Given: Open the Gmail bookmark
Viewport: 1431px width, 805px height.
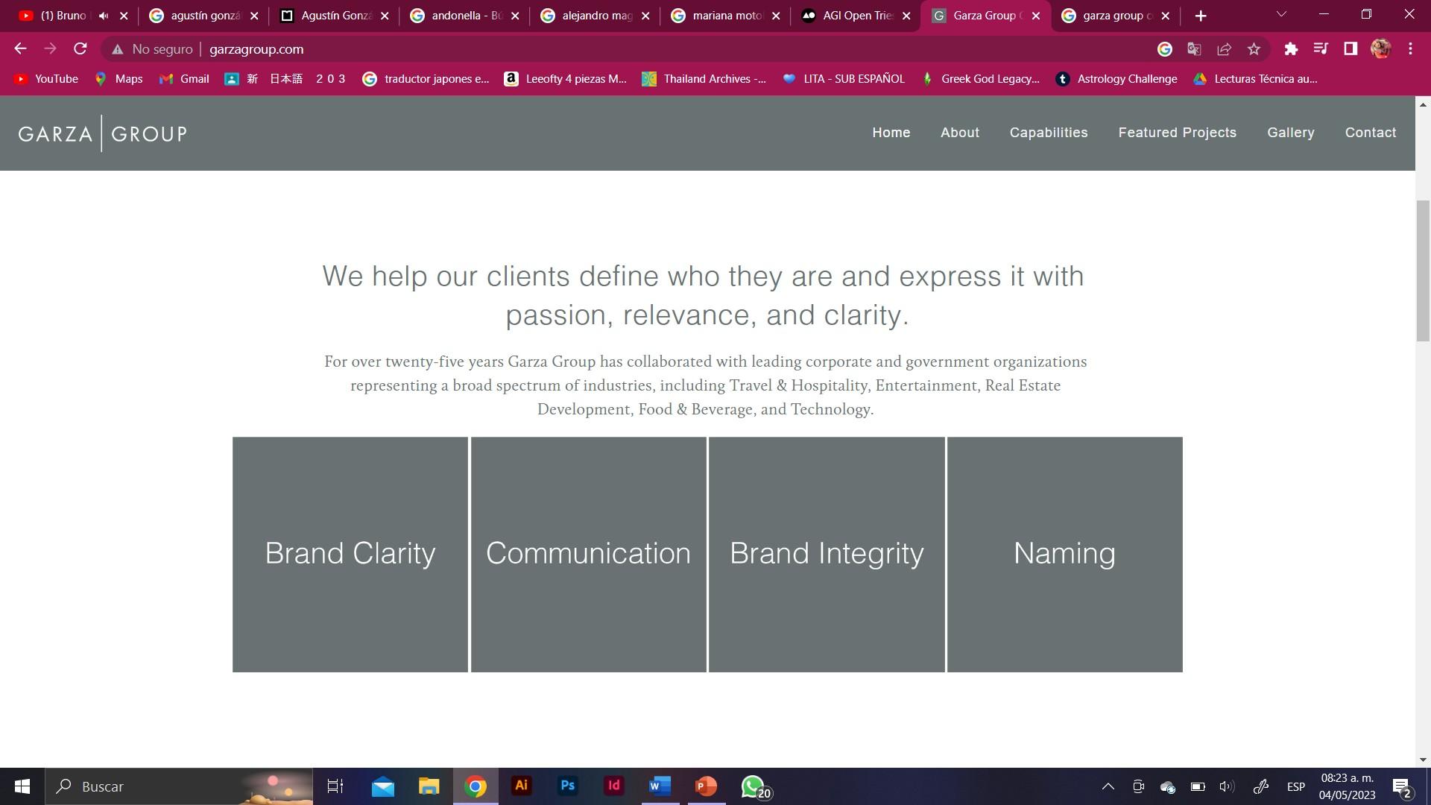Looking at the screenshot, I should [x=184, y=79].
